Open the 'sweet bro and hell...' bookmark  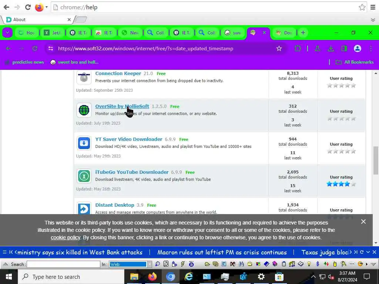tap(74, 62)
